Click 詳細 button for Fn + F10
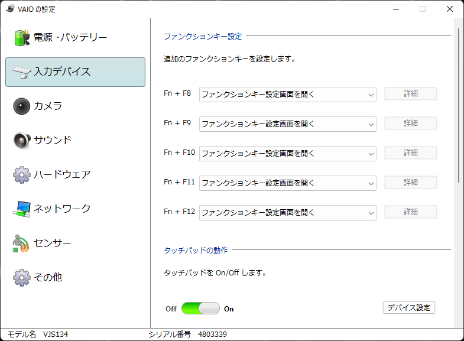 [x=411, y=153]
